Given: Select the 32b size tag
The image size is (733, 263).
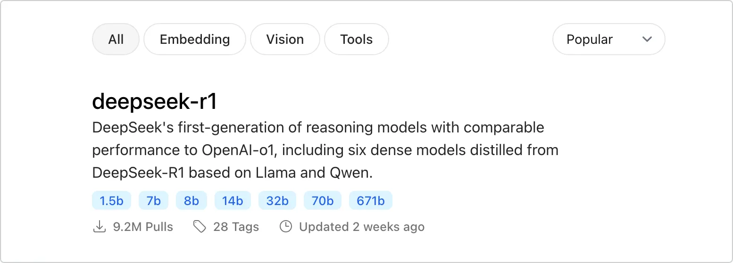Looking at the screenshot, I should click(x=277, y=201).
